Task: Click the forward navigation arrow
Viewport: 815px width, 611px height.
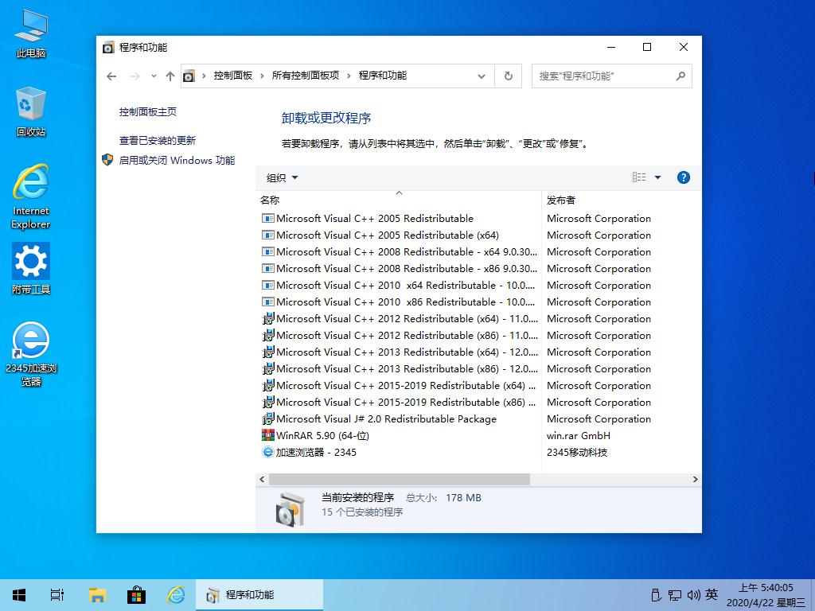Action: (135, 76)
